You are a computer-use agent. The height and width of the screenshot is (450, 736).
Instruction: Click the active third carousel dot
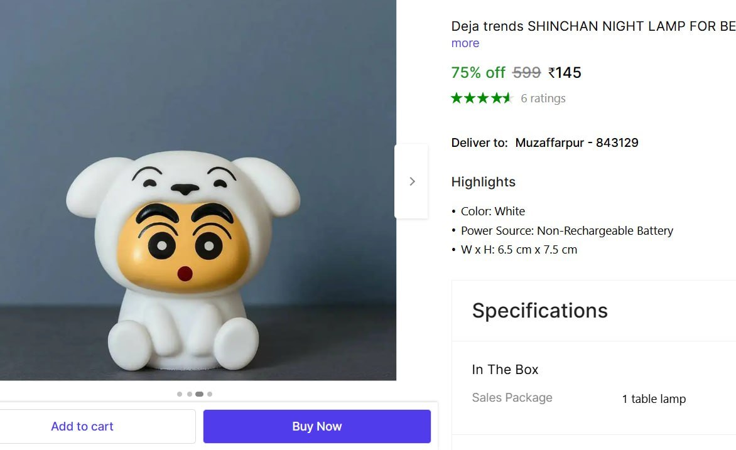tap(199, 394)
